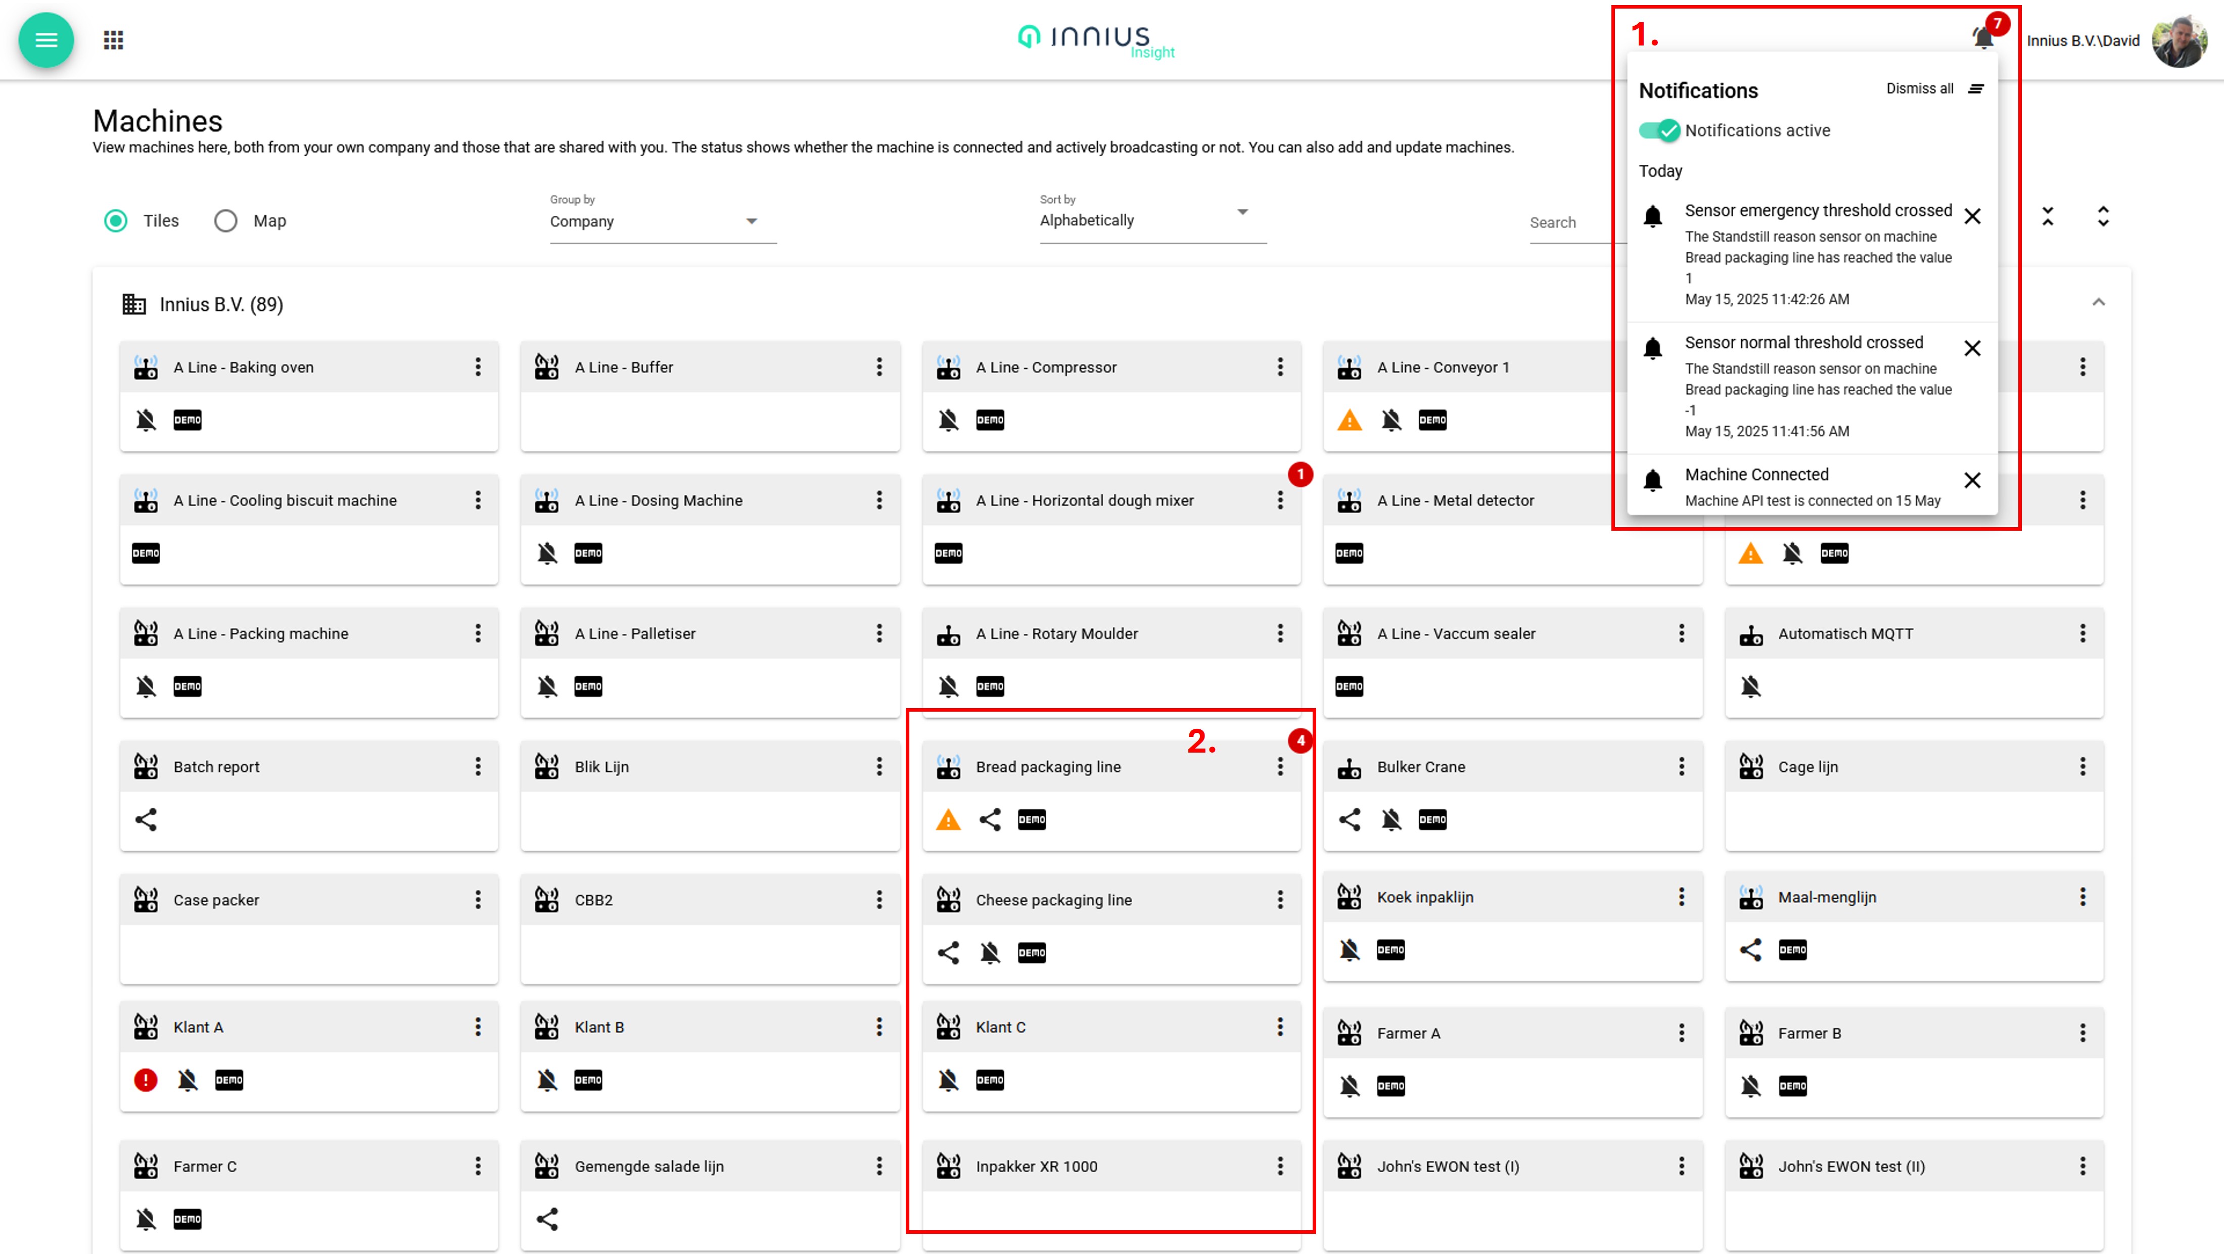Click Dismiss all notifications

1935,89
